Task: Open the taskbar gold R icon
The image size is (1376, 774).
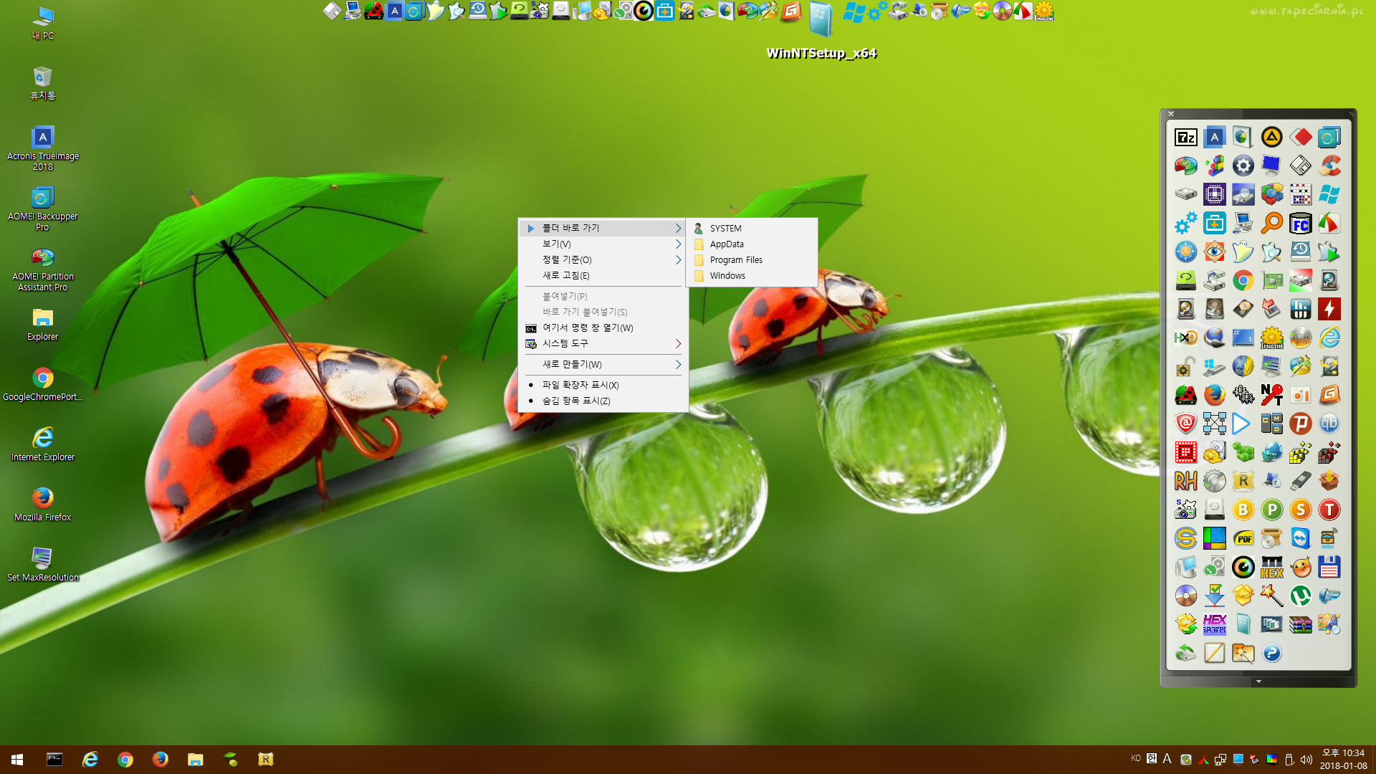Action: [266, 760]
